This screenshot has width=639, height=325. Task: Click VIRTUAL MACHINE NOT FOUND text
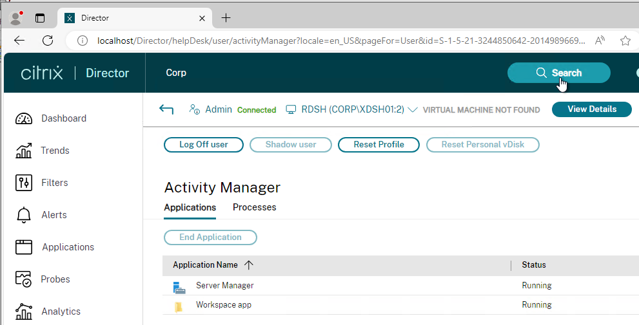(481, 110)
